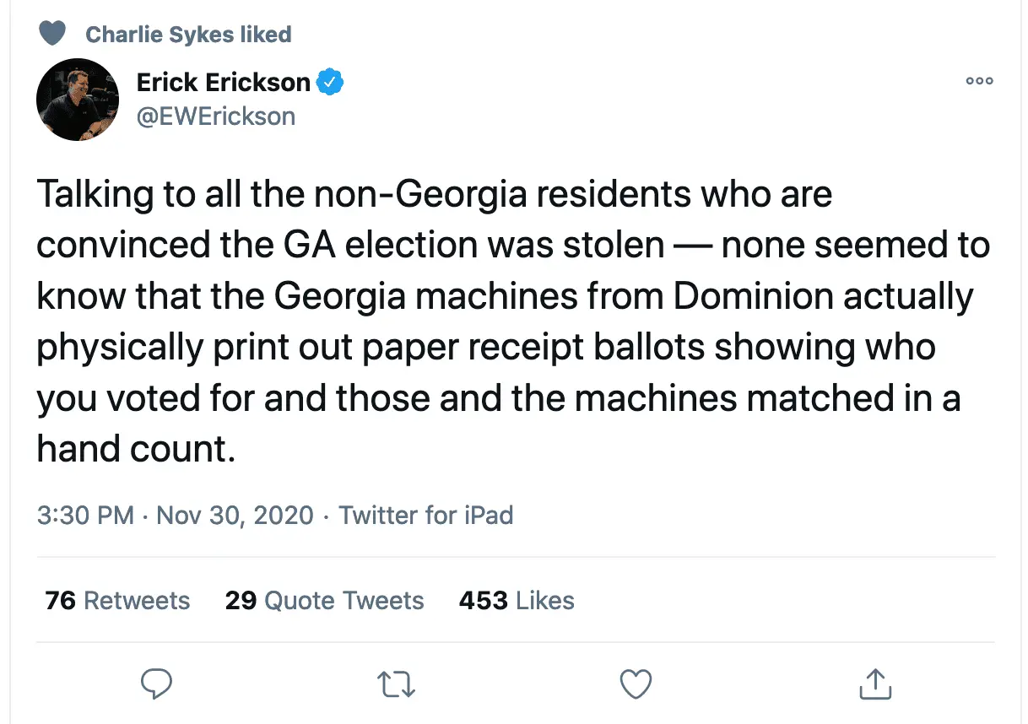Image resolution: width=1028 pixels, height=724 pixels.
Task: Open Erick Erickson's profile picture
Action: tap(77, 100)
